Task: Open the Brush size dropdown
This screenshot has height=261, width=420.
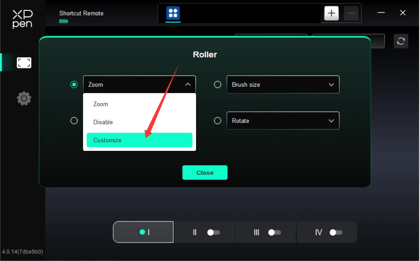Action: (283, 84)
